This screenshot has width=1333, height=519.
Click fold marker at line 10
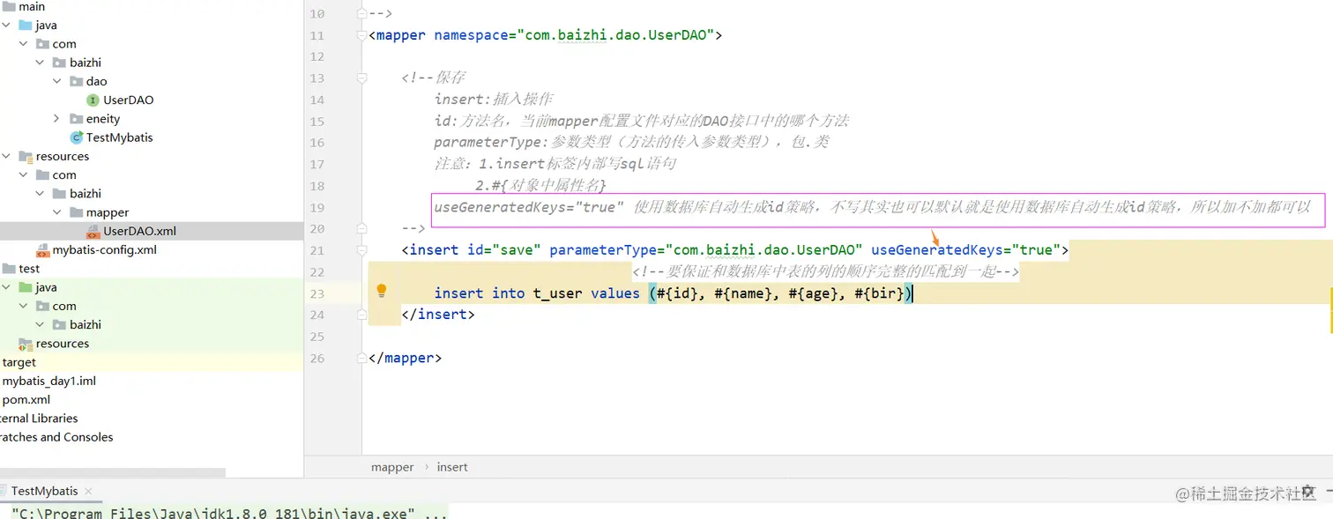pyautogui.click(x=361, y=13)
